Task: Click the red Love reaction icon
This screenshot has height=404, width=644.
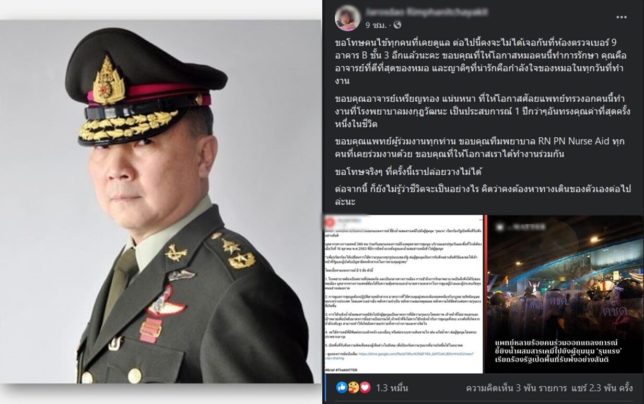Action: (365, 387)
